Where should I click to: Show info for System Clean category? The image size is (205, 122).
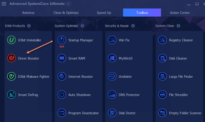pos(178,26)
